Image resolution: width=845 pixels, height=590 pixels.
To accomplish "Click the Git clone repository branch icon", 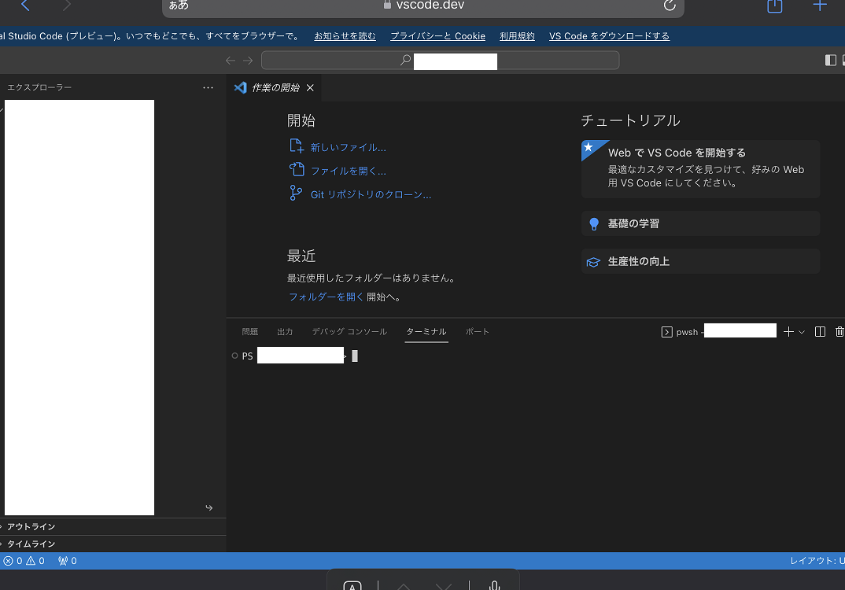I will coord(297,194).
